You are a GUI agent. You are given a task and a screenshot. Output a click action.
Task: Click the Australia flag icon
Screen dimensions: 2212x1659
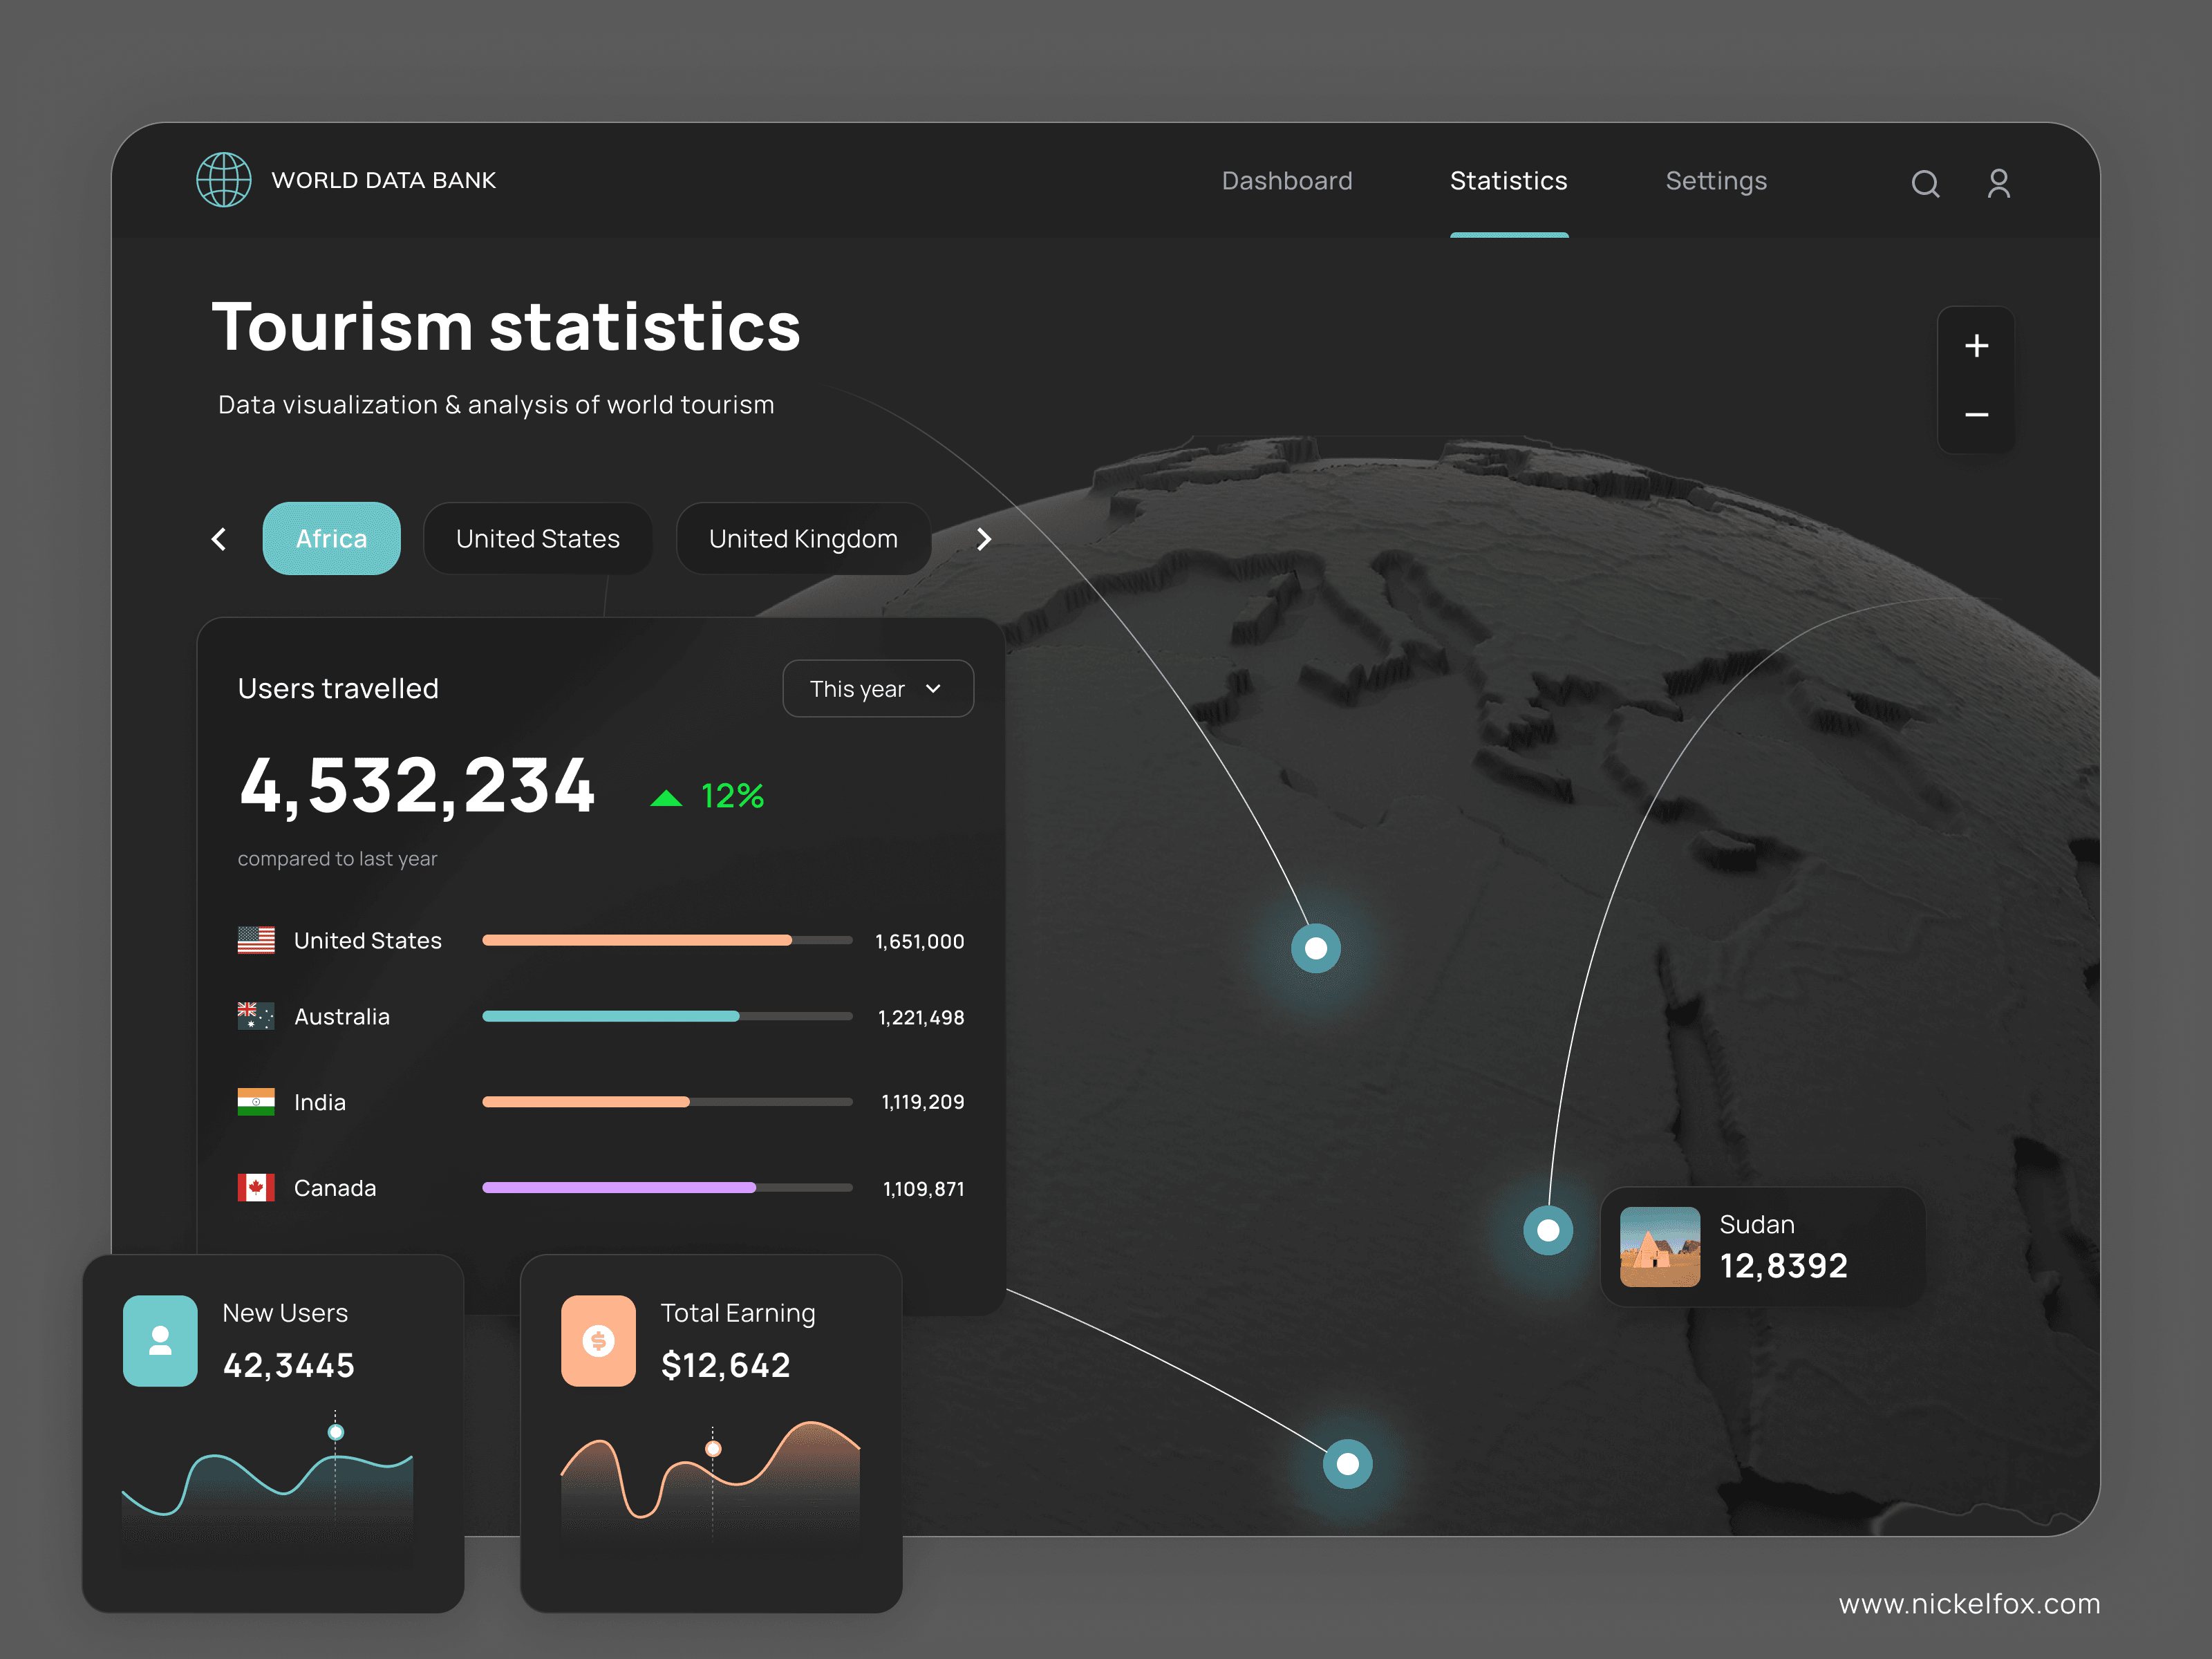pyautogui.click(x=255, y=1016)
